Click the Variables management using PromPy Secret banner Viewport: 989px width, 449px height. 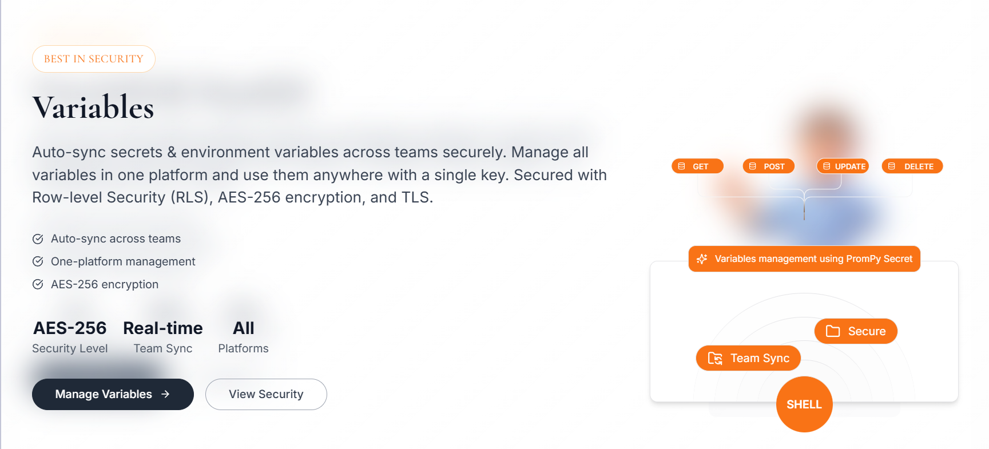[x=804, y=259]
